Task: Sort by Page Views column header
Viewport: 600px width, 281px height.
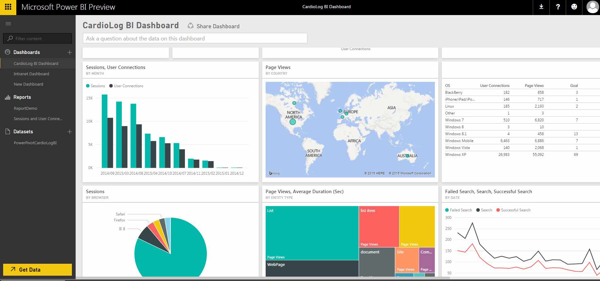Action: coord(534,86)
